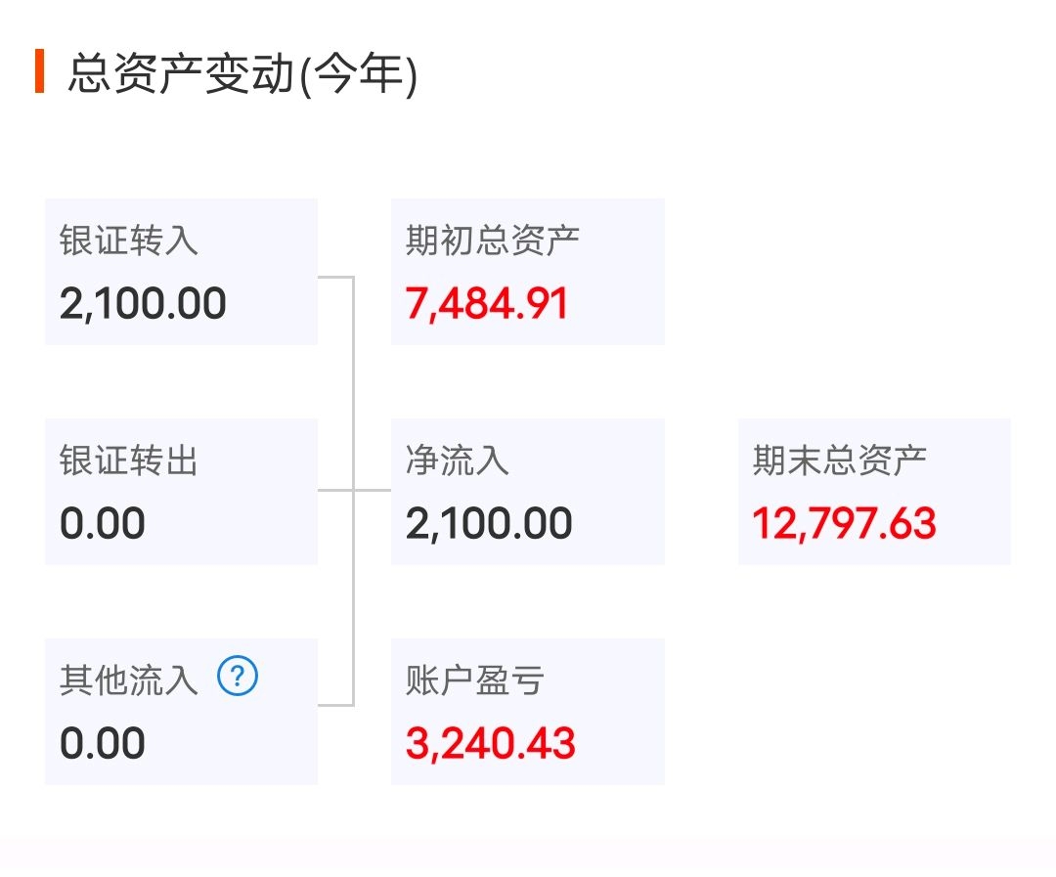Click the orange accent bar before the title

pos(39,71)
